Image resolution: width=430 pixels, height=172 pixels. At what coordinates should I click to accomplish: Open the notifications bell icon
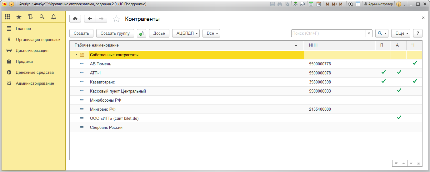[53, 17]
